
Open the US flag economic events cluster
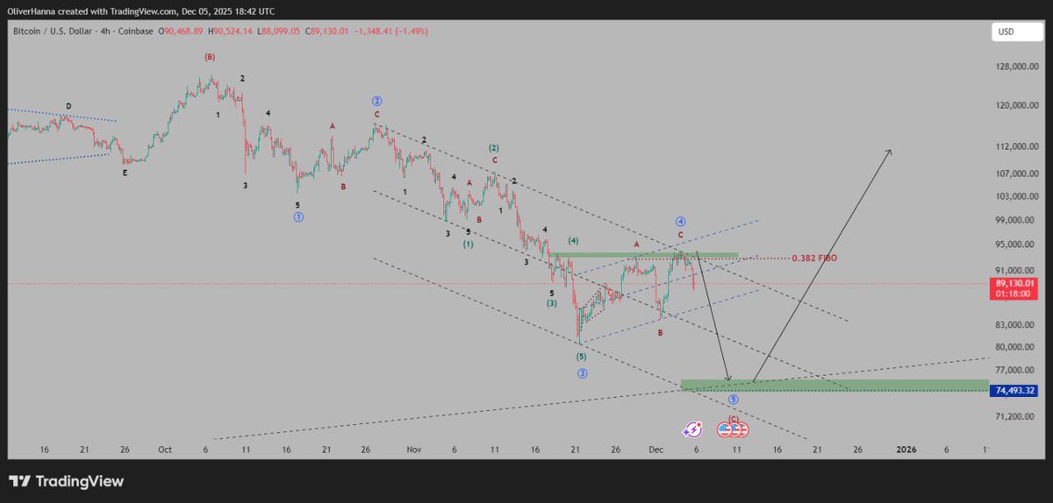click(733, 429)
